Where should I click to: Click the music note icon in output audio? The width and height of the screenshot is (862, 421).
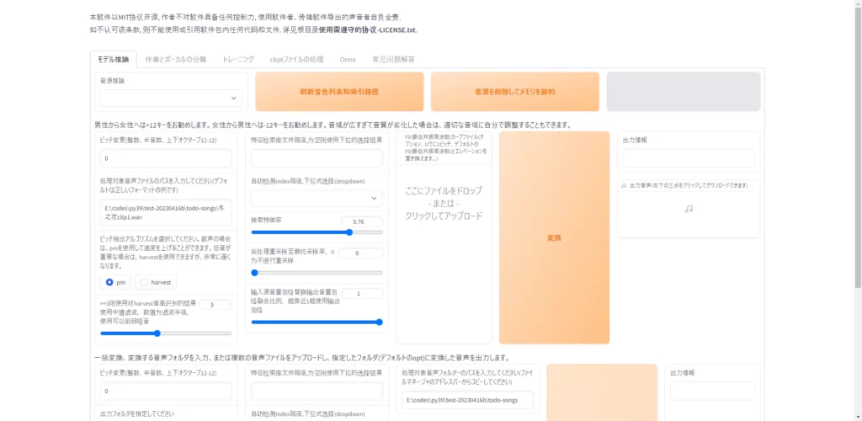(688, 208)
